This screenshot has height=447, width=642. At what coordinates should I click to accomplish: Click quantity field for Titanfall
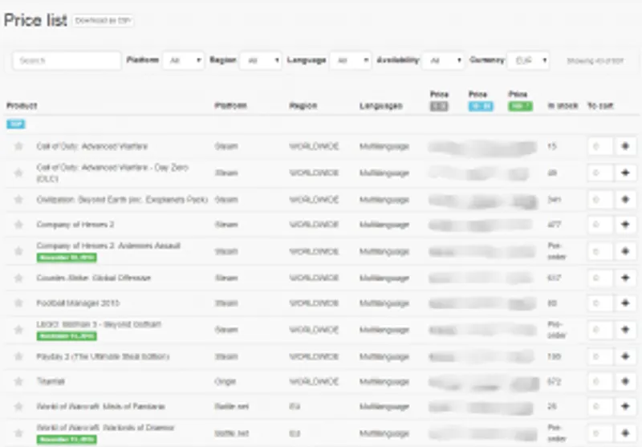pyautogui.click(x=600, y=381)
